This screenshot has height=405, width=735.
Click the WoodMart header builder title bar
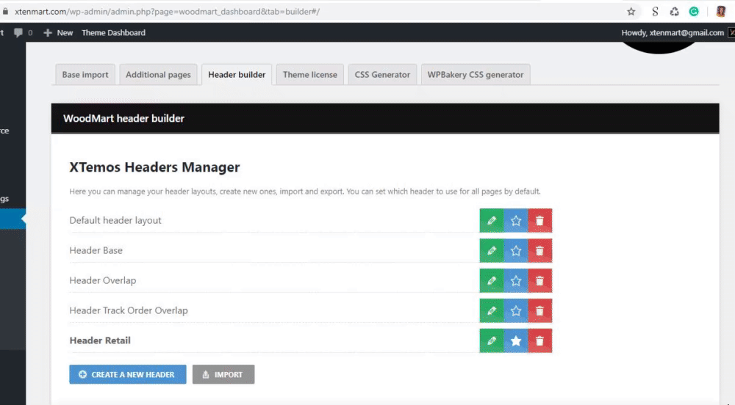[x=385, y=118]
